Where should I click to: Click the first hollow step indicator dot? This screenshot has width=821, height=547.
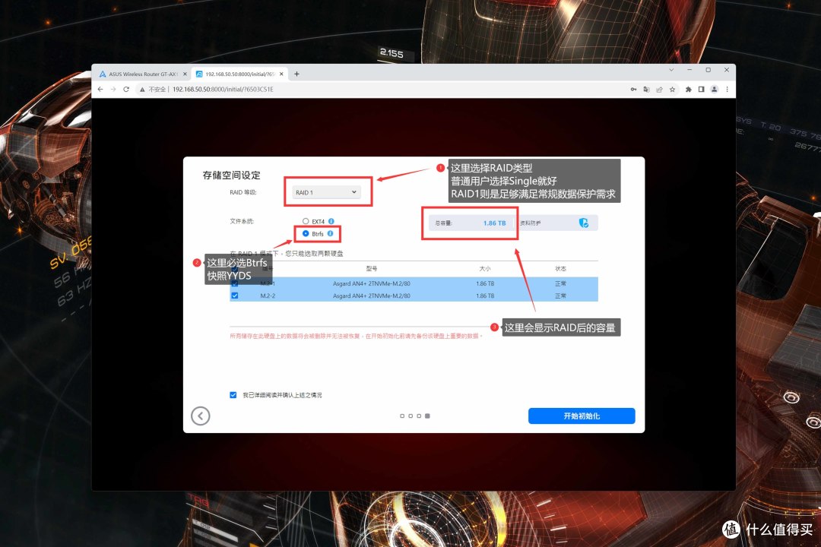[x=402, y=416]
